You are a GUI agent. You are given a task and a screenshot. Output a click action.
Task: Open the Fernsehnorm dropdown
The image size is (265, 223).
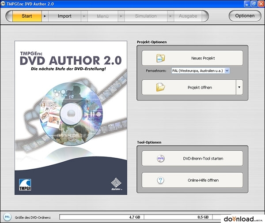click(227, 71)
